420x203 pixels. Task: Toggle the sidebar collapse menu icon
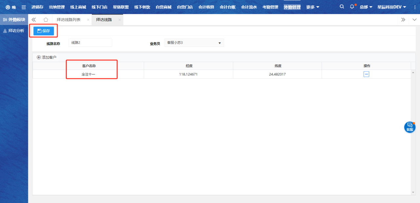(24, 7)
